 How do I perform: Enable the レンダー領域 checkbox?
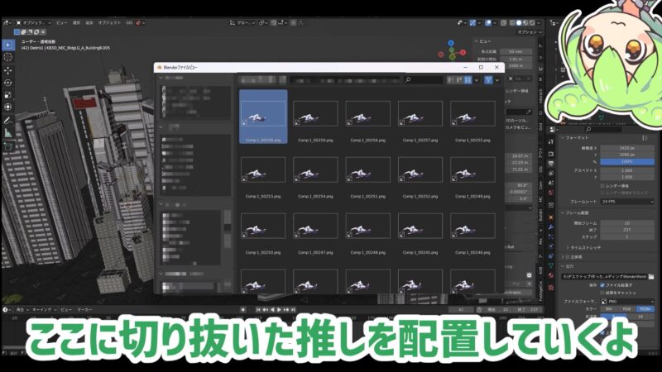pyautogui.click(x=602, y=186)
